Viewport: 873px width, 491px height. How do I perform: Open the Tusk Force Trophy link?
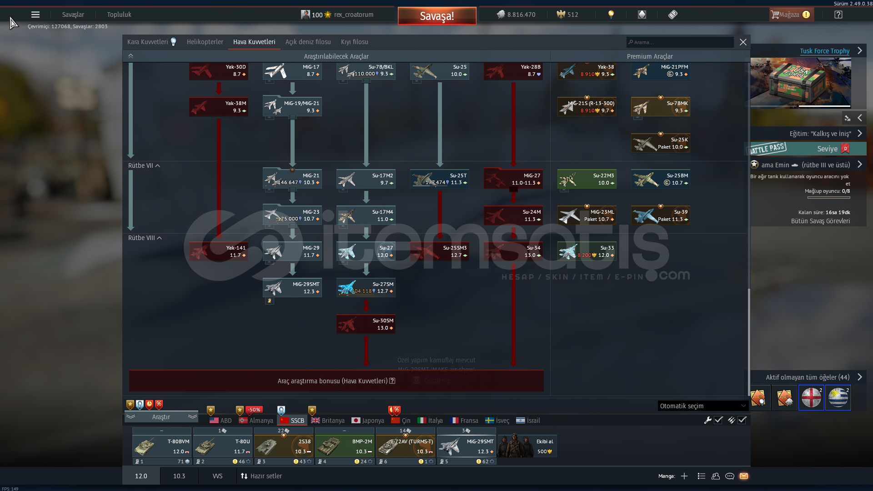click(824, 51)
